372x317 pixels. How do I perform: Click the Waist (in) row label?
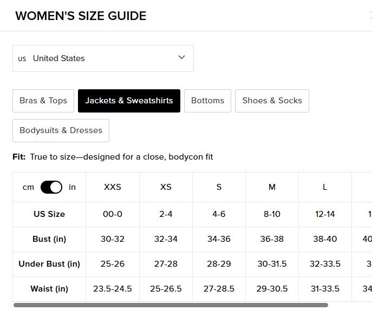pos(49,289)
